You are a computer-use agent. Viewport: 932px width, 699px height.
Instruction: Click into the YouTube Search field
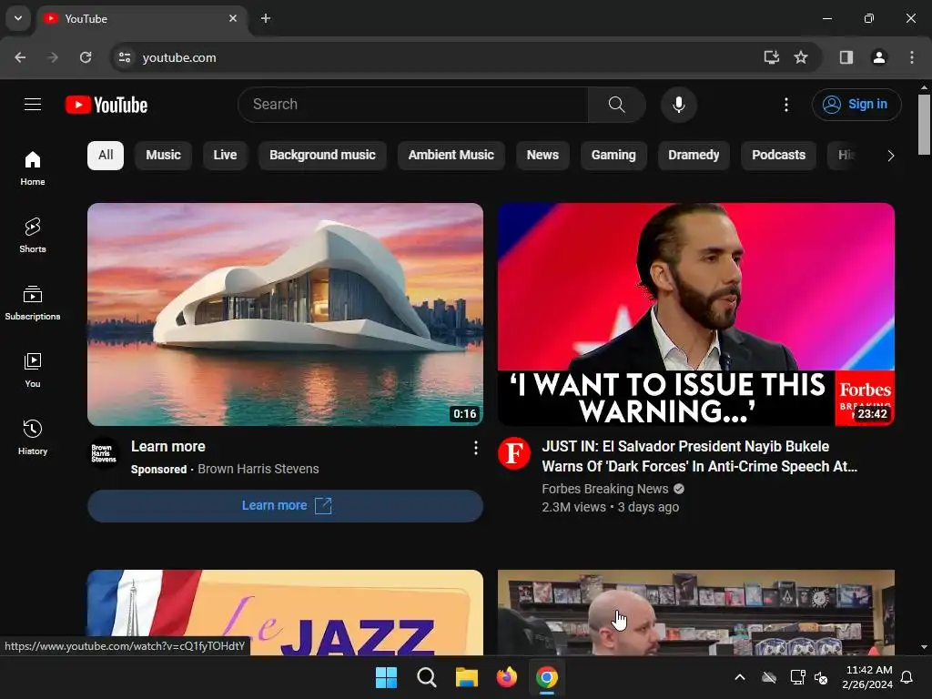point(413,105)
